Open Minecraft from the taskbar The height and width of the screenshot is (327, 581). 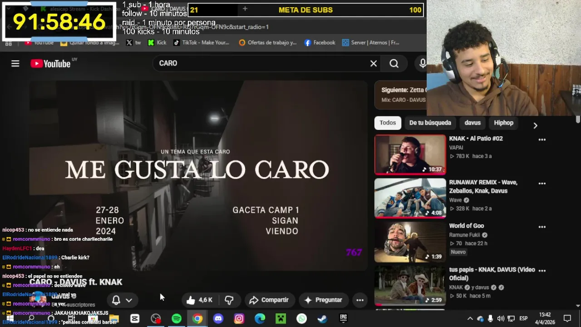(x=281, y=319)
